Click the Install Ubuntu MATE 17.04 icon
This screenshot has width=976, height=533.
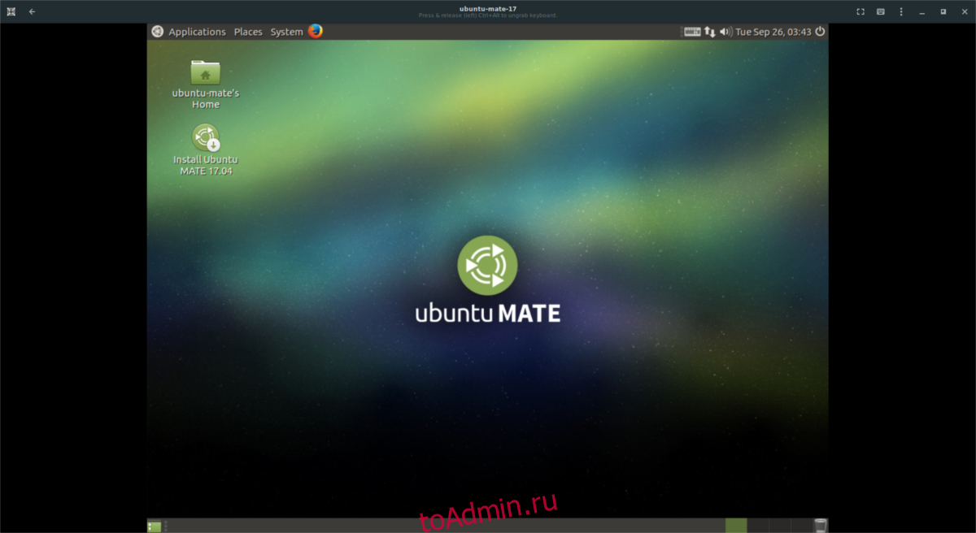click(205, 138)
